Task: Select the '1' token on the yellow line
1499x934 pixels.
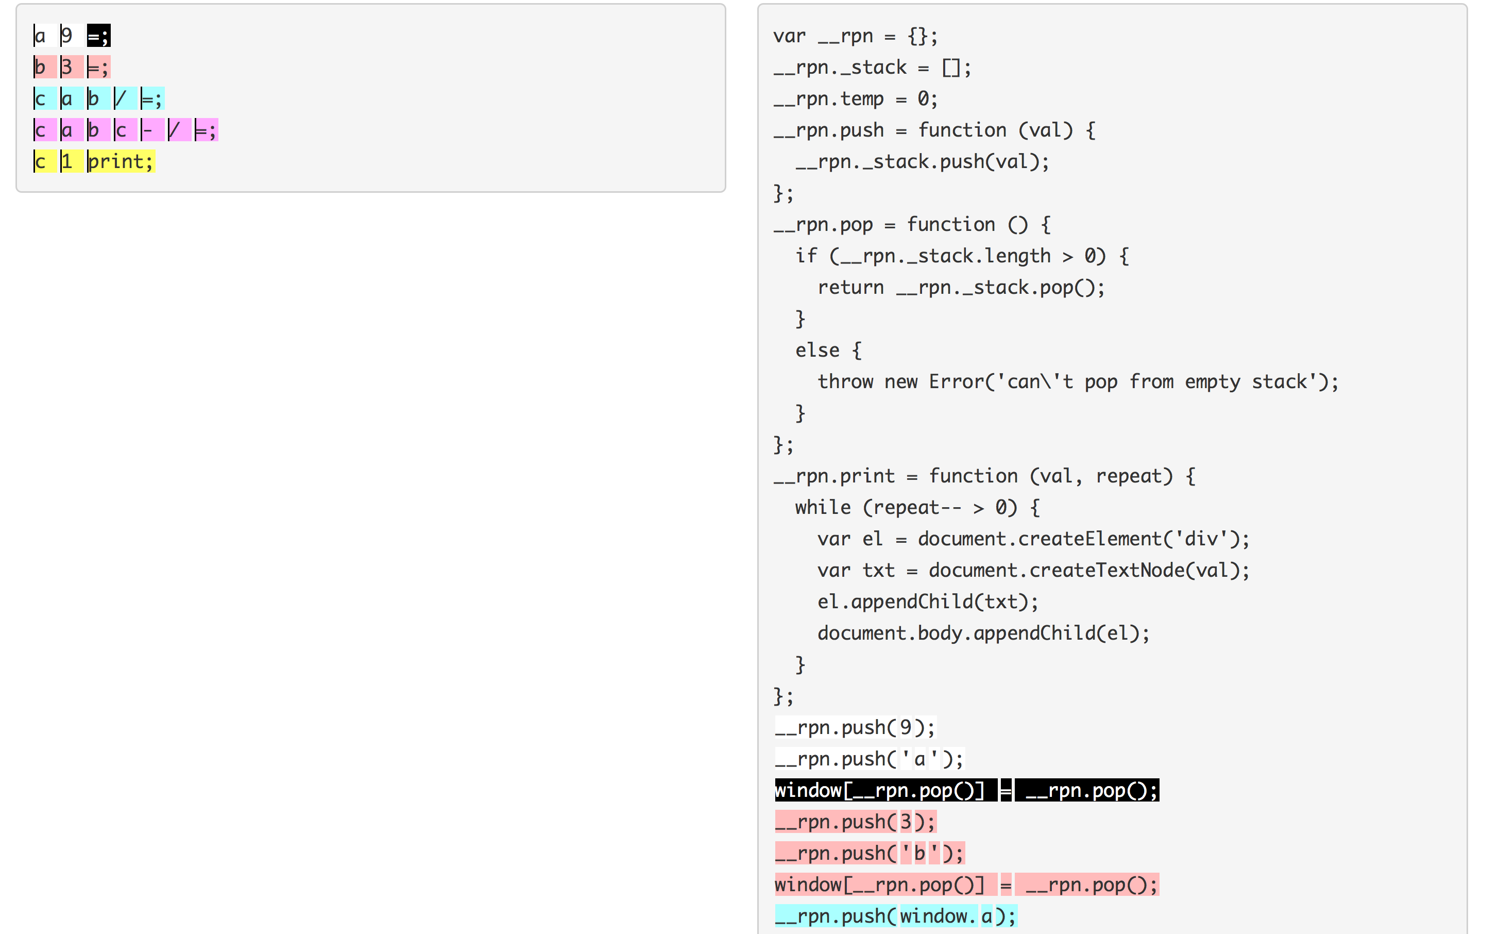Action: (x=72, y=161)
